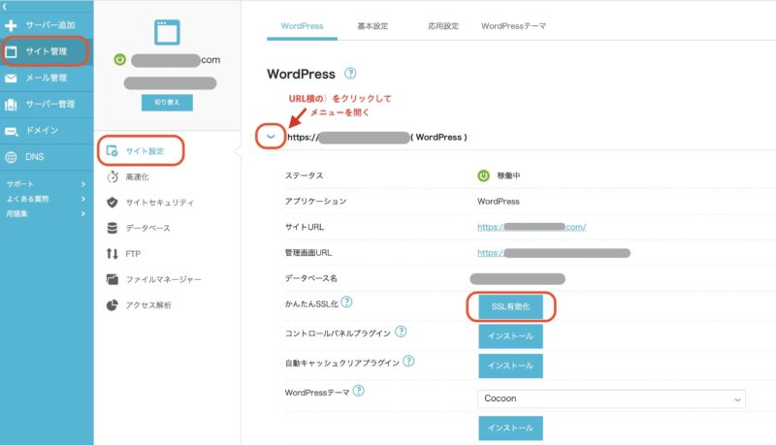Viewport: 776px width, 445px height.
Task: Click the green power icon beside domain
Action: [119, 60]
